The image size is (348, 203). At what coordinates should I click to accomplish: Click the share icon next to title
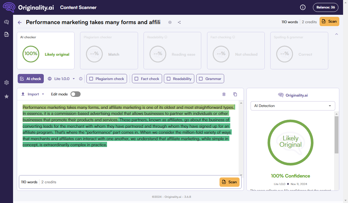click(x=179, y=22)
